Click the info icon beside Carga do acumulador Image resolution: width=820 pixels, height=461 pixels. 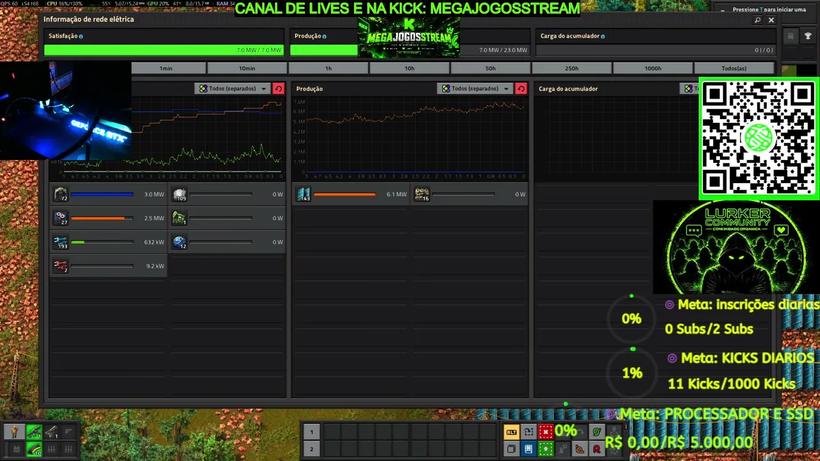pyautogui.click(x=603, y=36)
